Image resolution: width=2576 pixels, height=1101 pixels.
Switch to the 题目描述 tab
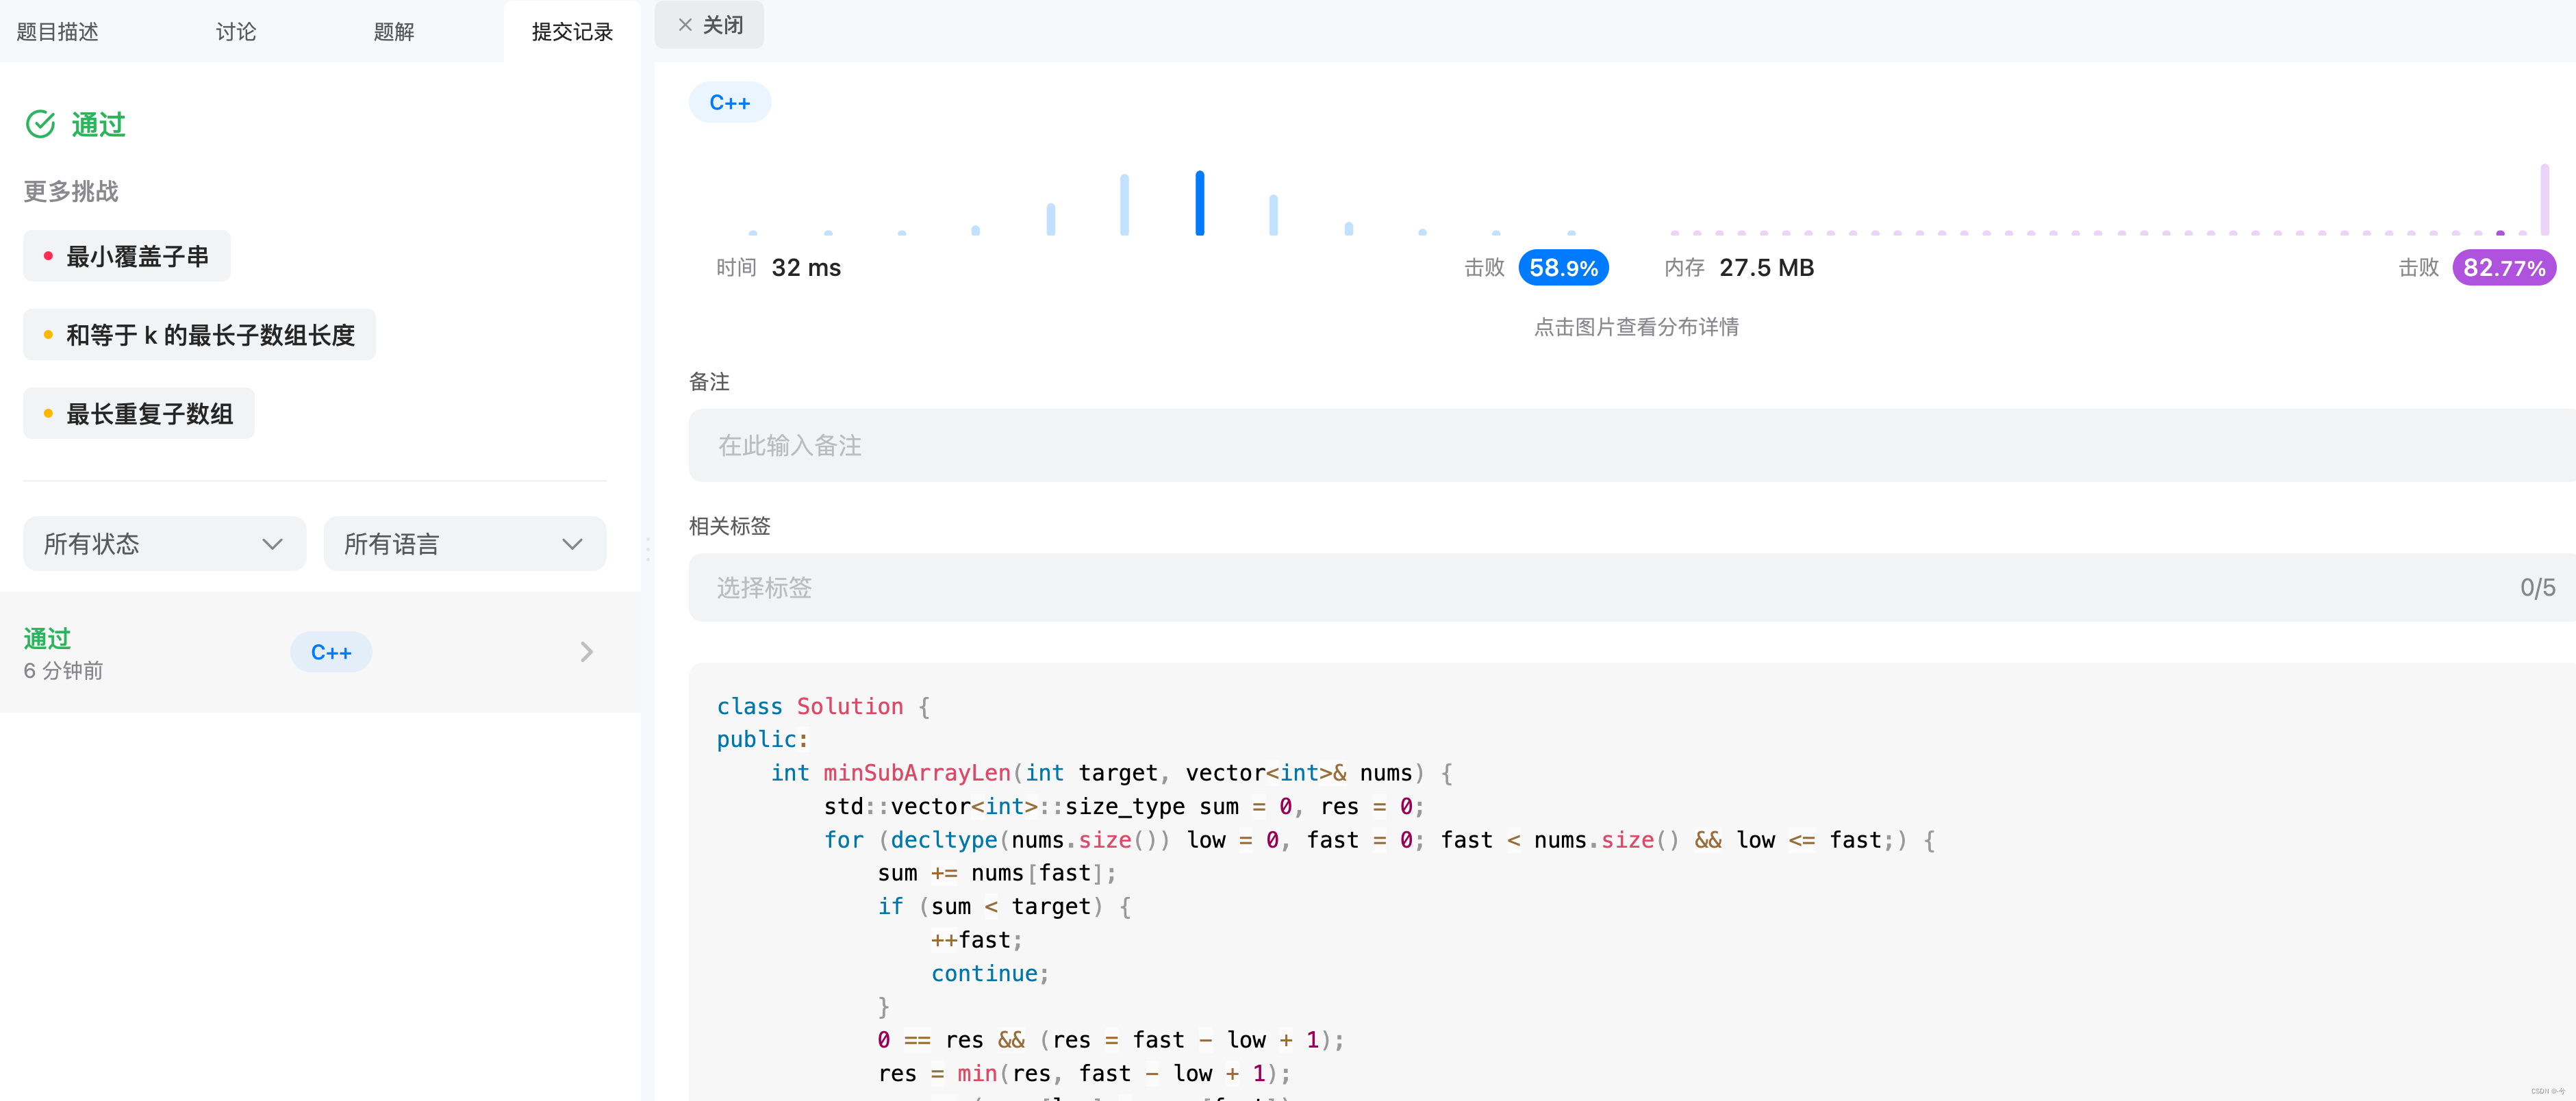58,32
